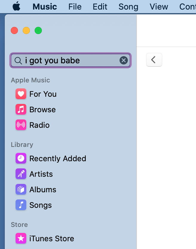Click the Songs note icon

pos(21,205)
